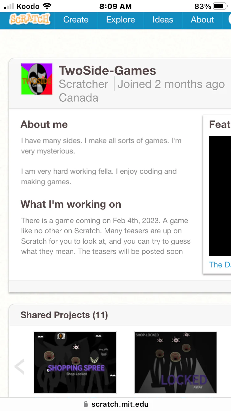Select About in the navigation bar
Screen dimensions: 231x411
(x=202, y=20)
